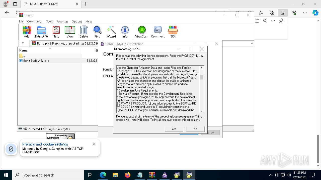The height and width of the screenshot is (180, 321).
Task: Search downloads with magnifier icon
Action: tap(265, 21)
